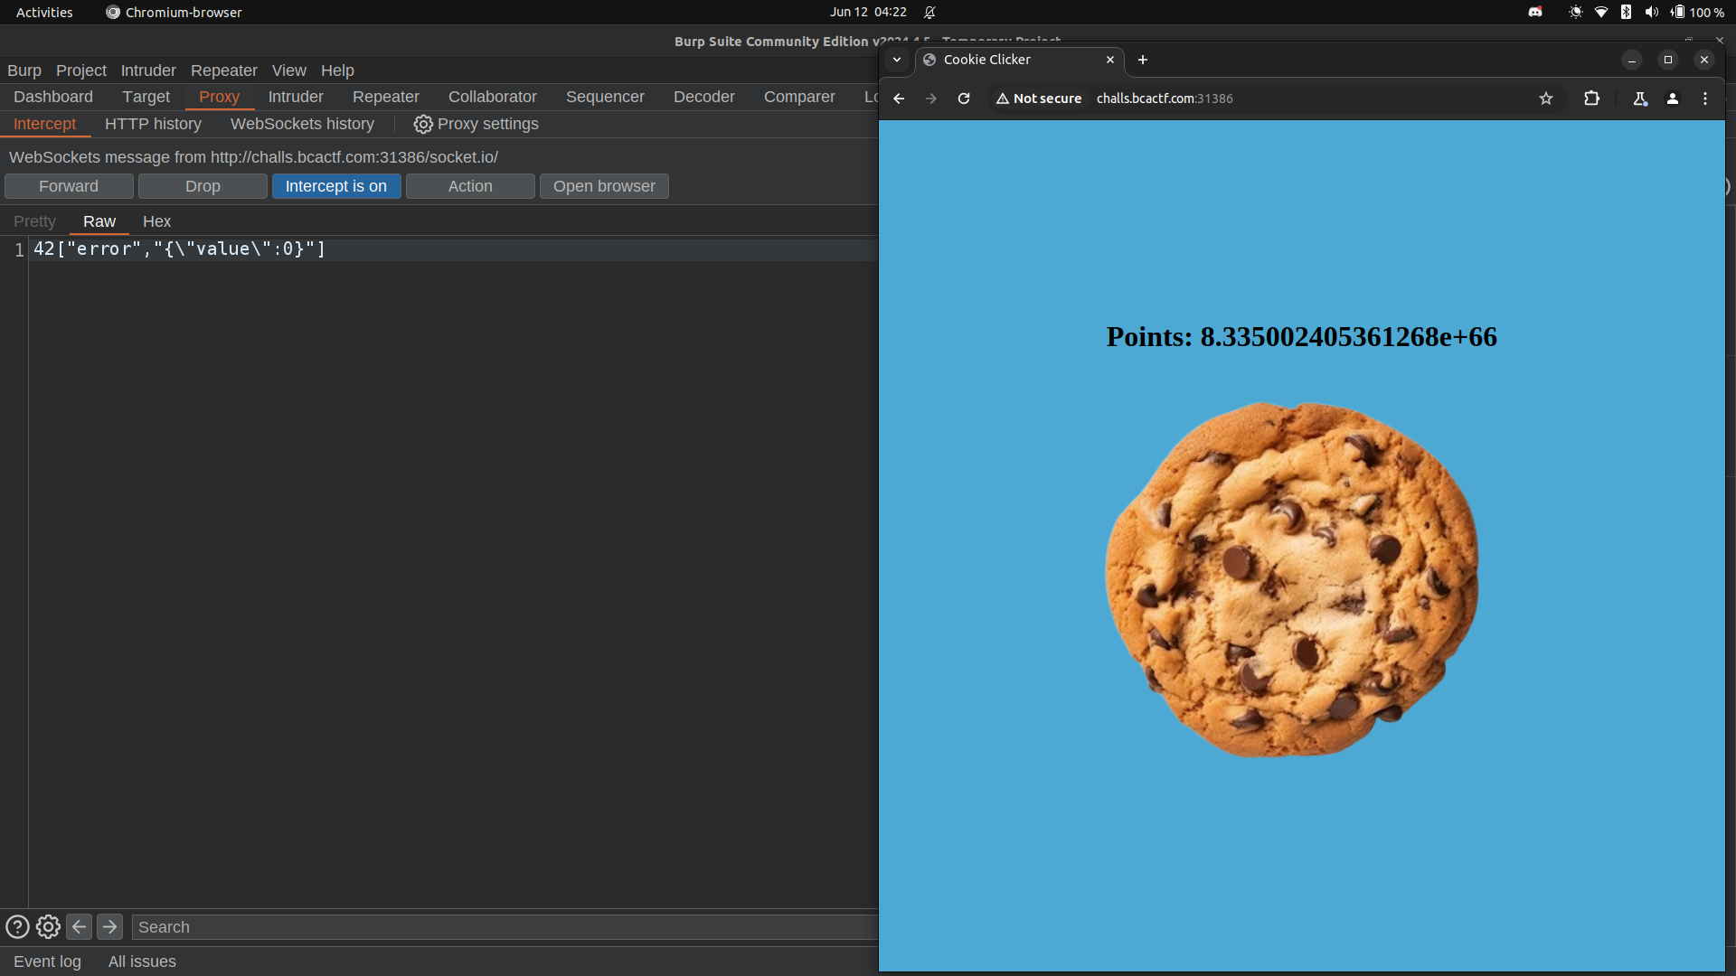Click the browser back arrow
Image resolution: width=1736 pixels, height=976 pixels.
point(899,99)
